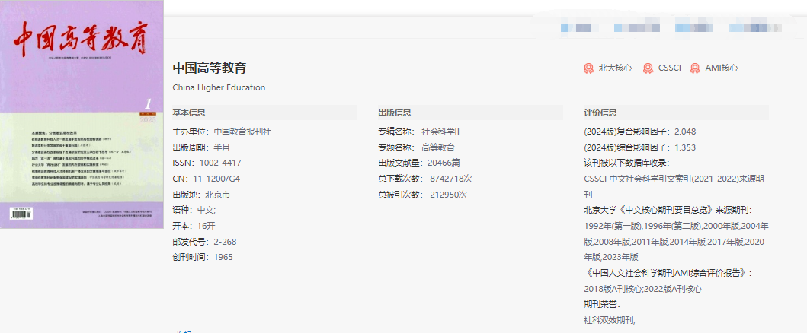
Task: Select the 北大核心 badge label
Action: coord(615,68)
